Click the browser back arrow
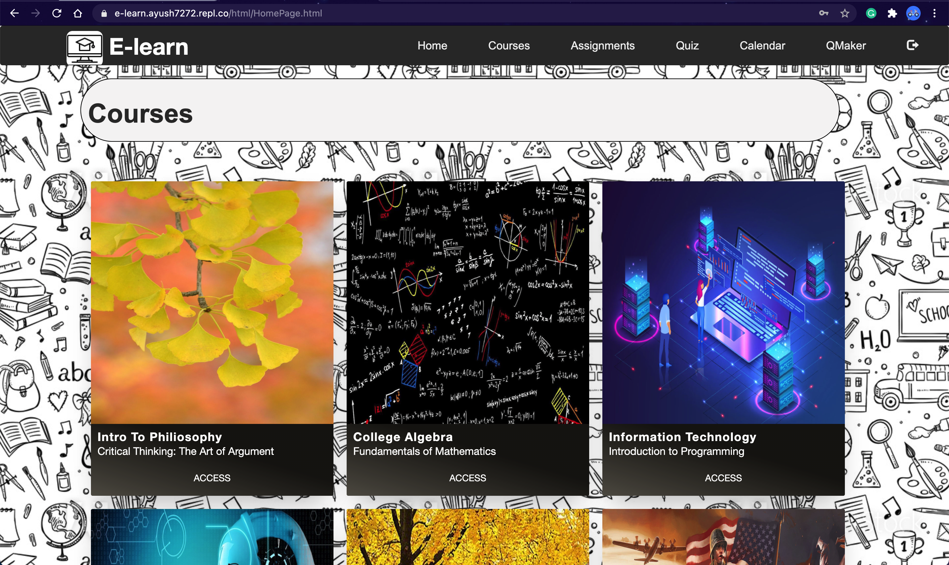This screenshot has height=565, width=949. tap(14, 13)
